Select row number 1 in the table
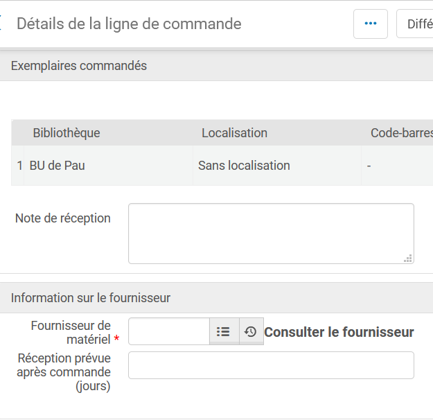Viewport: 433px width, 420px height. (19, 166)
